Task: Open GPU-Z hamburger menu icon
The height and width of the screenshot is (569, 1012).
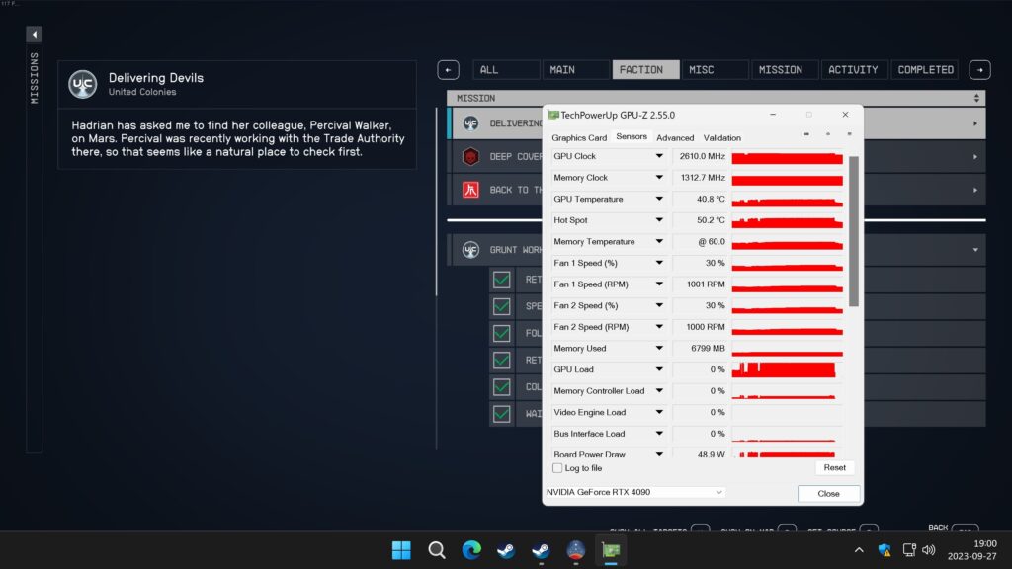Action: click(x=849, y=134)
